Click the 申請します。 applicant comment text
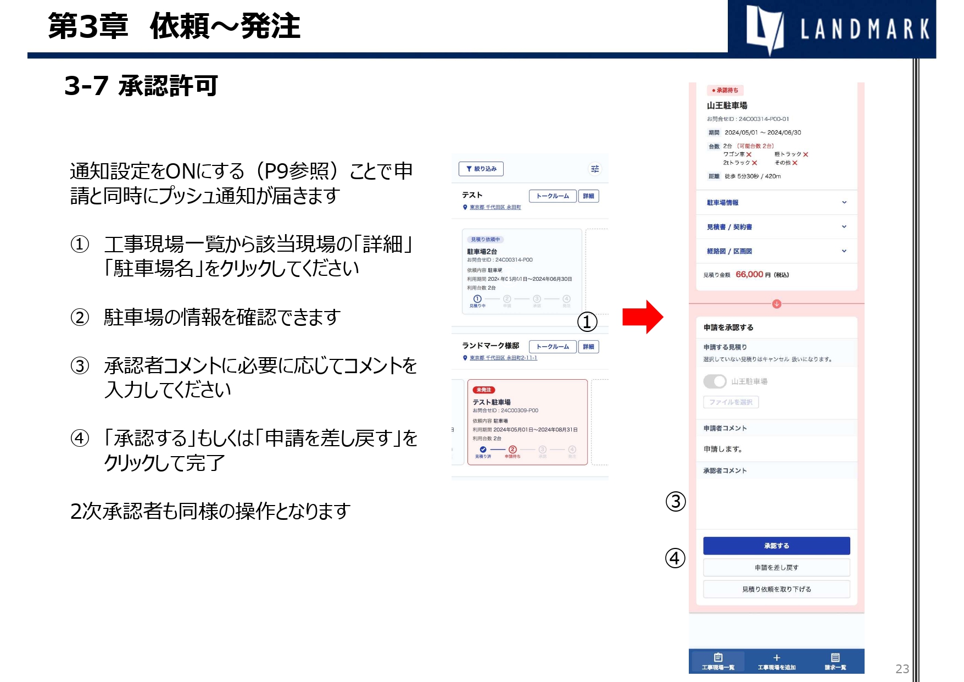Viewport: 964px width, 682px height. tap(723, 449)
